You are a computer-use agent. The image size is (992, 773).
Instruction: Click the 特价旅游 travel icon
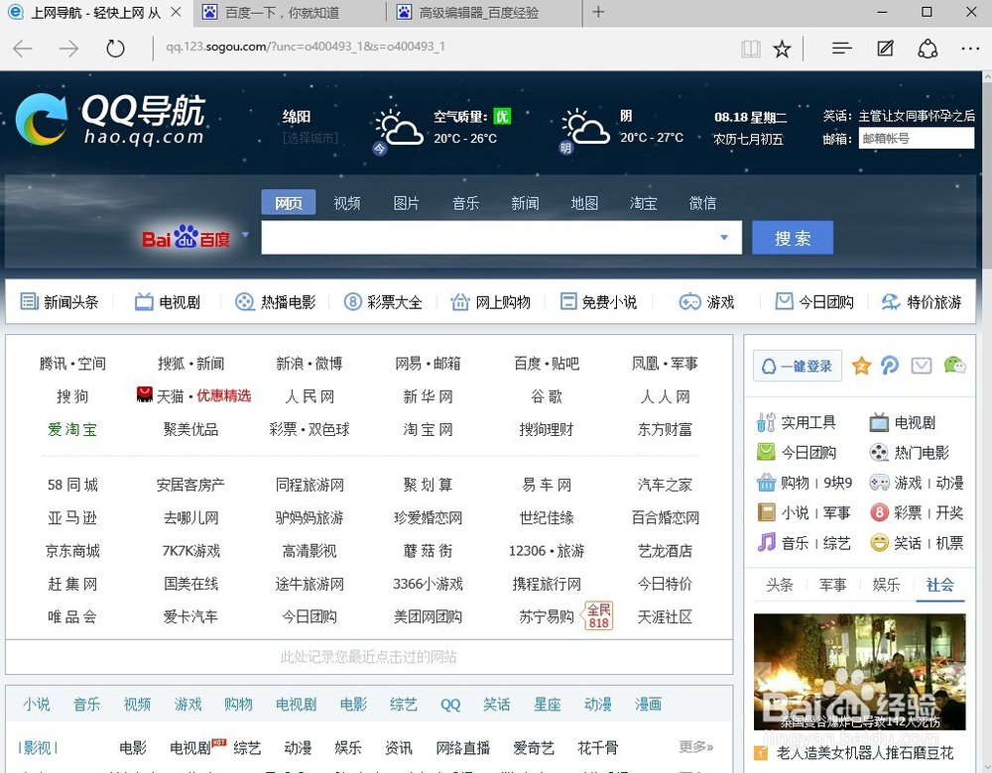click(x=891, y=301)
